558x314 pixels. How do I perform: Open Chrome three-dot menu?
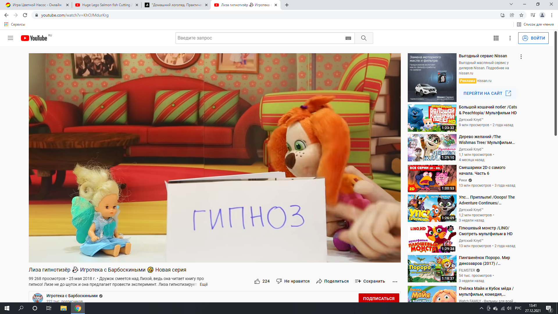[x=552, y=15]
